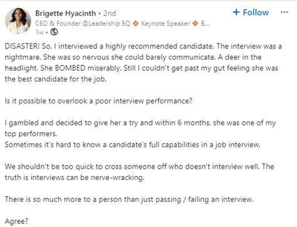This screenshot has height=227, width=297.
Task: Click the globe public visibility icon
Action: click(54, 32)
